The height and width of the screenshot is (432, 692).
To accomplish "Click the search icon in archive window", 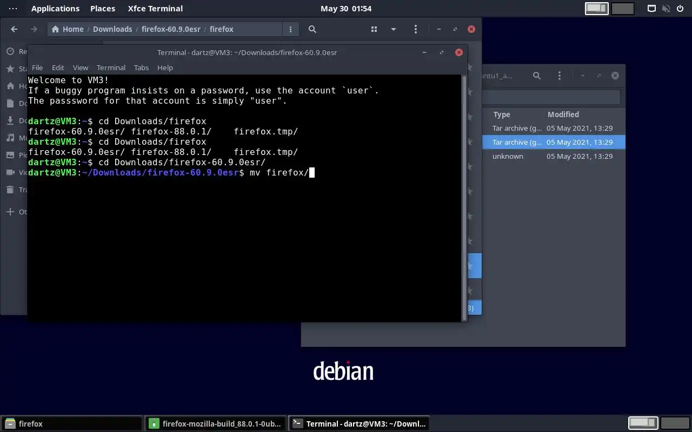I will pos(537,76).
